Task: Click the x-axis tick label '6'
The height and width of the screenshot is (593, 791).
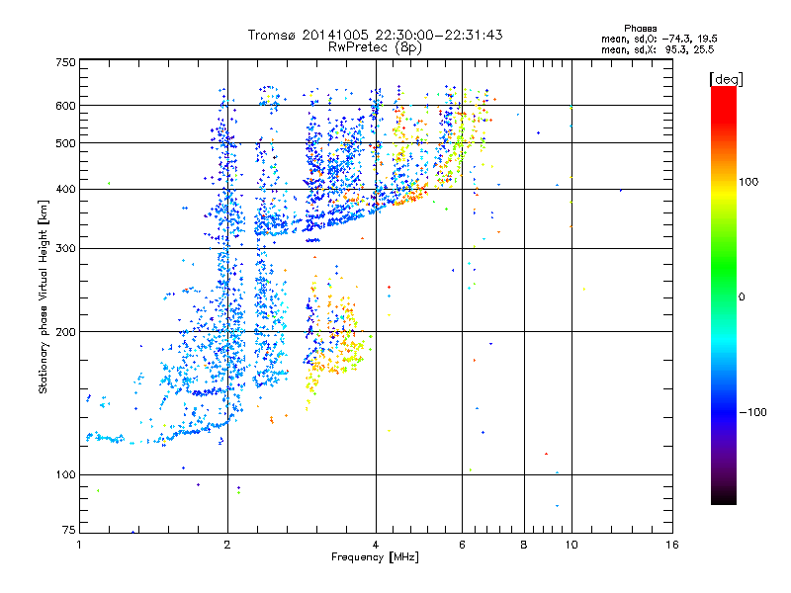Action: 462,545
